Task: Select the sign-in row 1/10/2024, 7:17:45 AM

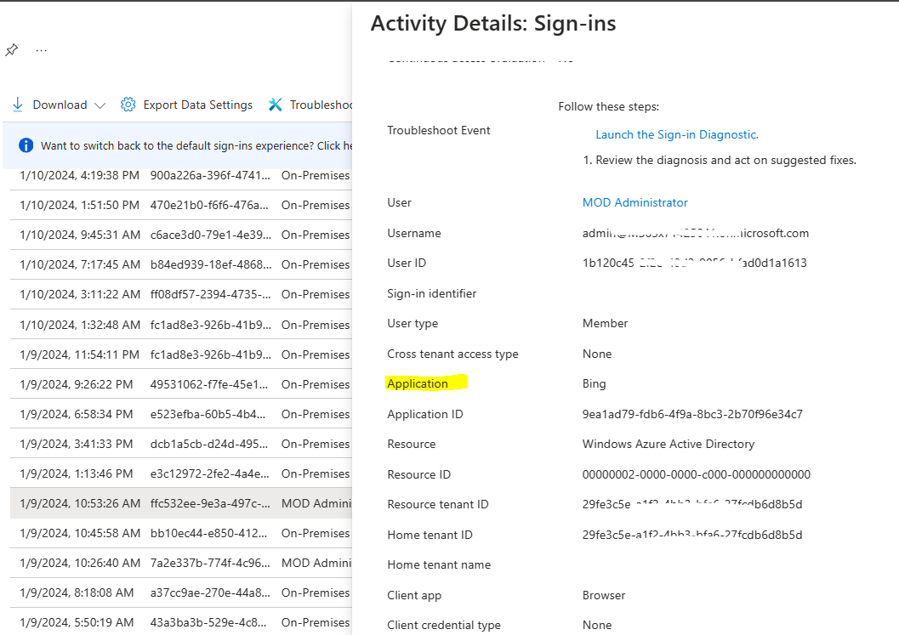Action: [x=180, y=264]
